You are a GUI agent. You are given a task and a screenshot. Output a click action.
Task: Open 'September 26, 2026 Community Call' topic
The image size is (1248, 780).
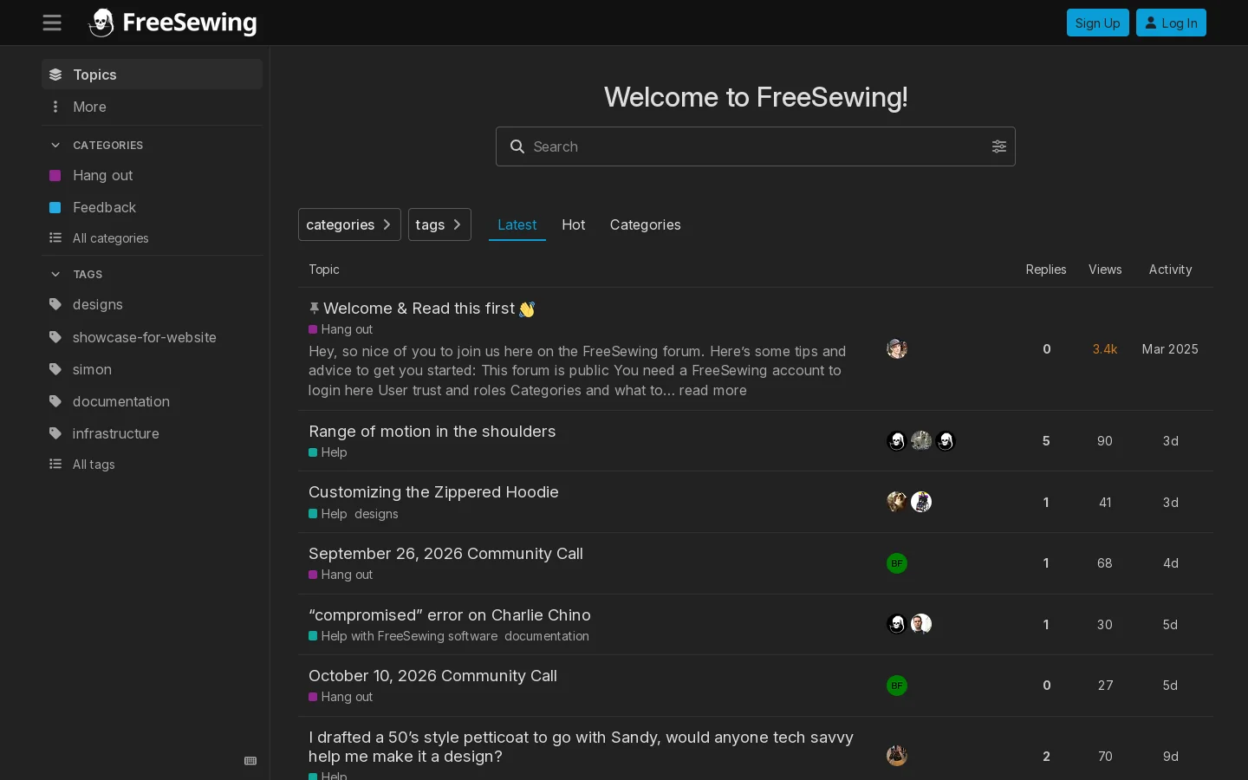click(x=445, y=554)
